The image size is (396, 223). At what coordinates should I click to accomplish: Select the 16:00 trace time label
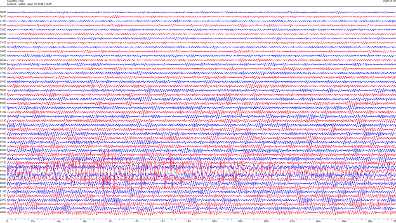pyautogui.click(x=3, y=150)
